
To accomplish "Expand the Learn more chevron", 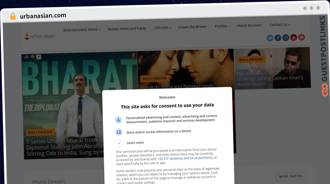I will click(x=119, y=143).
